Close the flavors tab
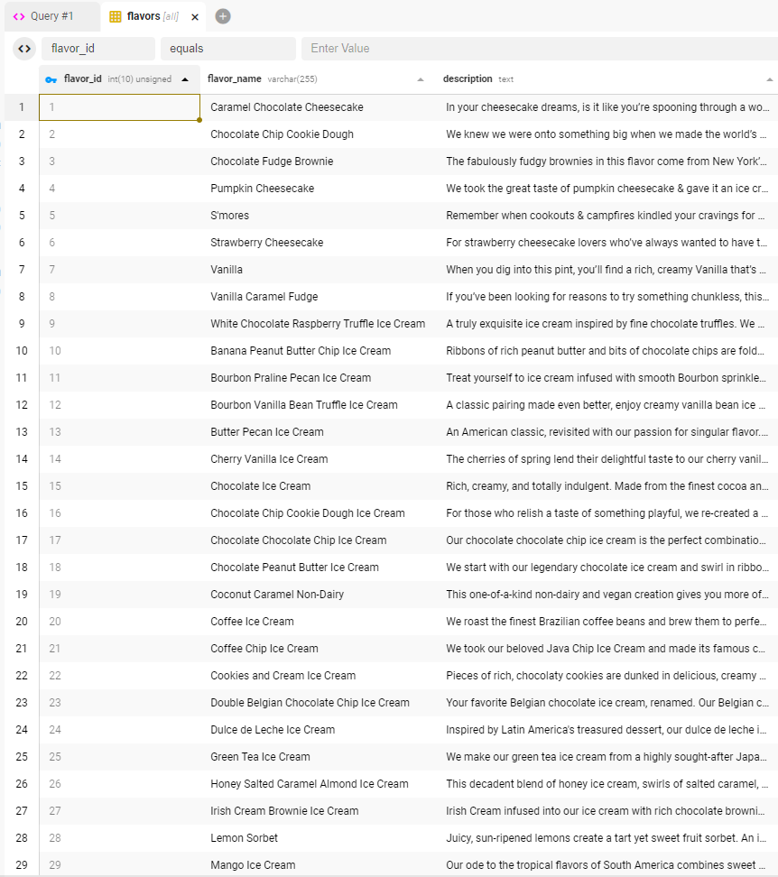This screenshot has height=877, width=778. [195, 17]
